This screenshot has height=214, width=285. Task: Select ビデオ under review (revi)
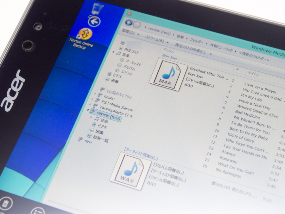102,126
